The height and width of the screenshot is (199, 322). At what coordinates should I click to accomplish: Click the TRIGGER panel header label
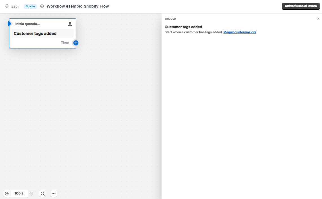169,19
